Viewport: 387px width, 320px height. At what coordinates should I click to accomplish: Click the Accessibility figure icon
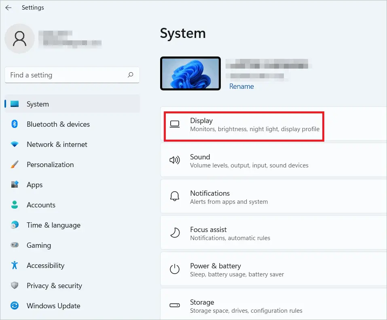tap(15, 266)
